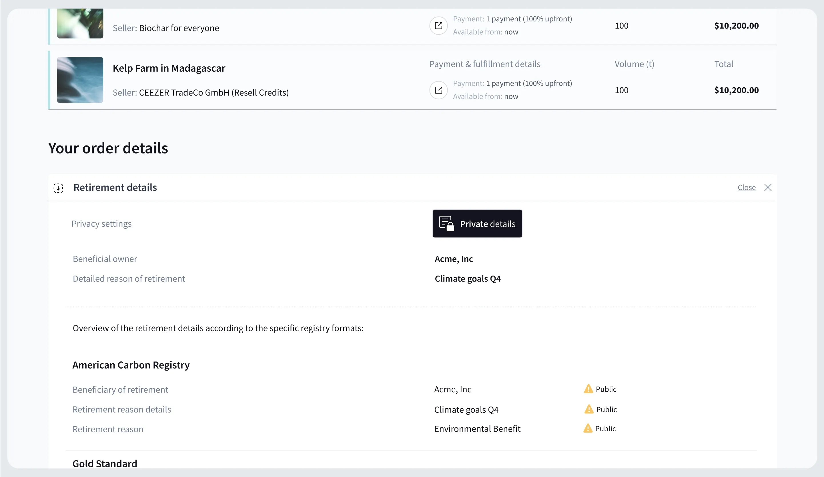Click warning icon next to Acme, Inc Public
Viewport: 824px width, 477px height.
tap(588, 389)
